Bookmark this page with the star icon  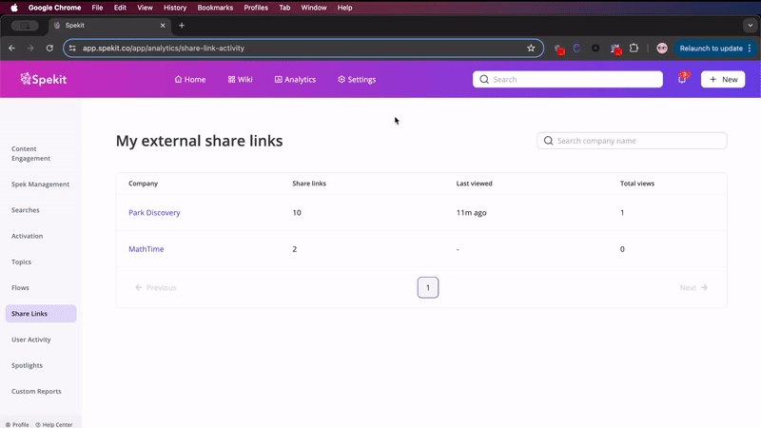pyautogui.click(x=531, y=49)
